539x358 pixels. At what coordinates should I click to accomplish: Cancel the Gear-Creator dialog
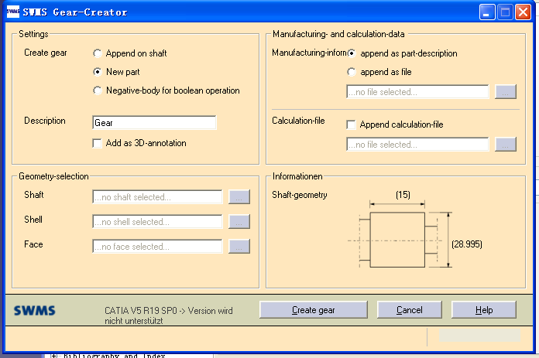[x=410, y=310]
